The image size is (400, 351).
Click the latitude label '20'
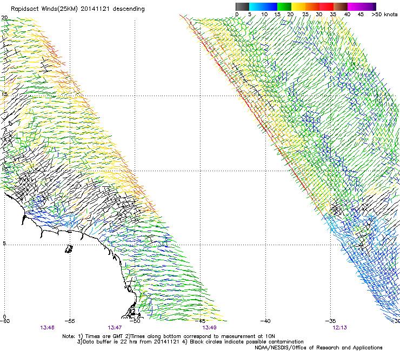(4, 18)
